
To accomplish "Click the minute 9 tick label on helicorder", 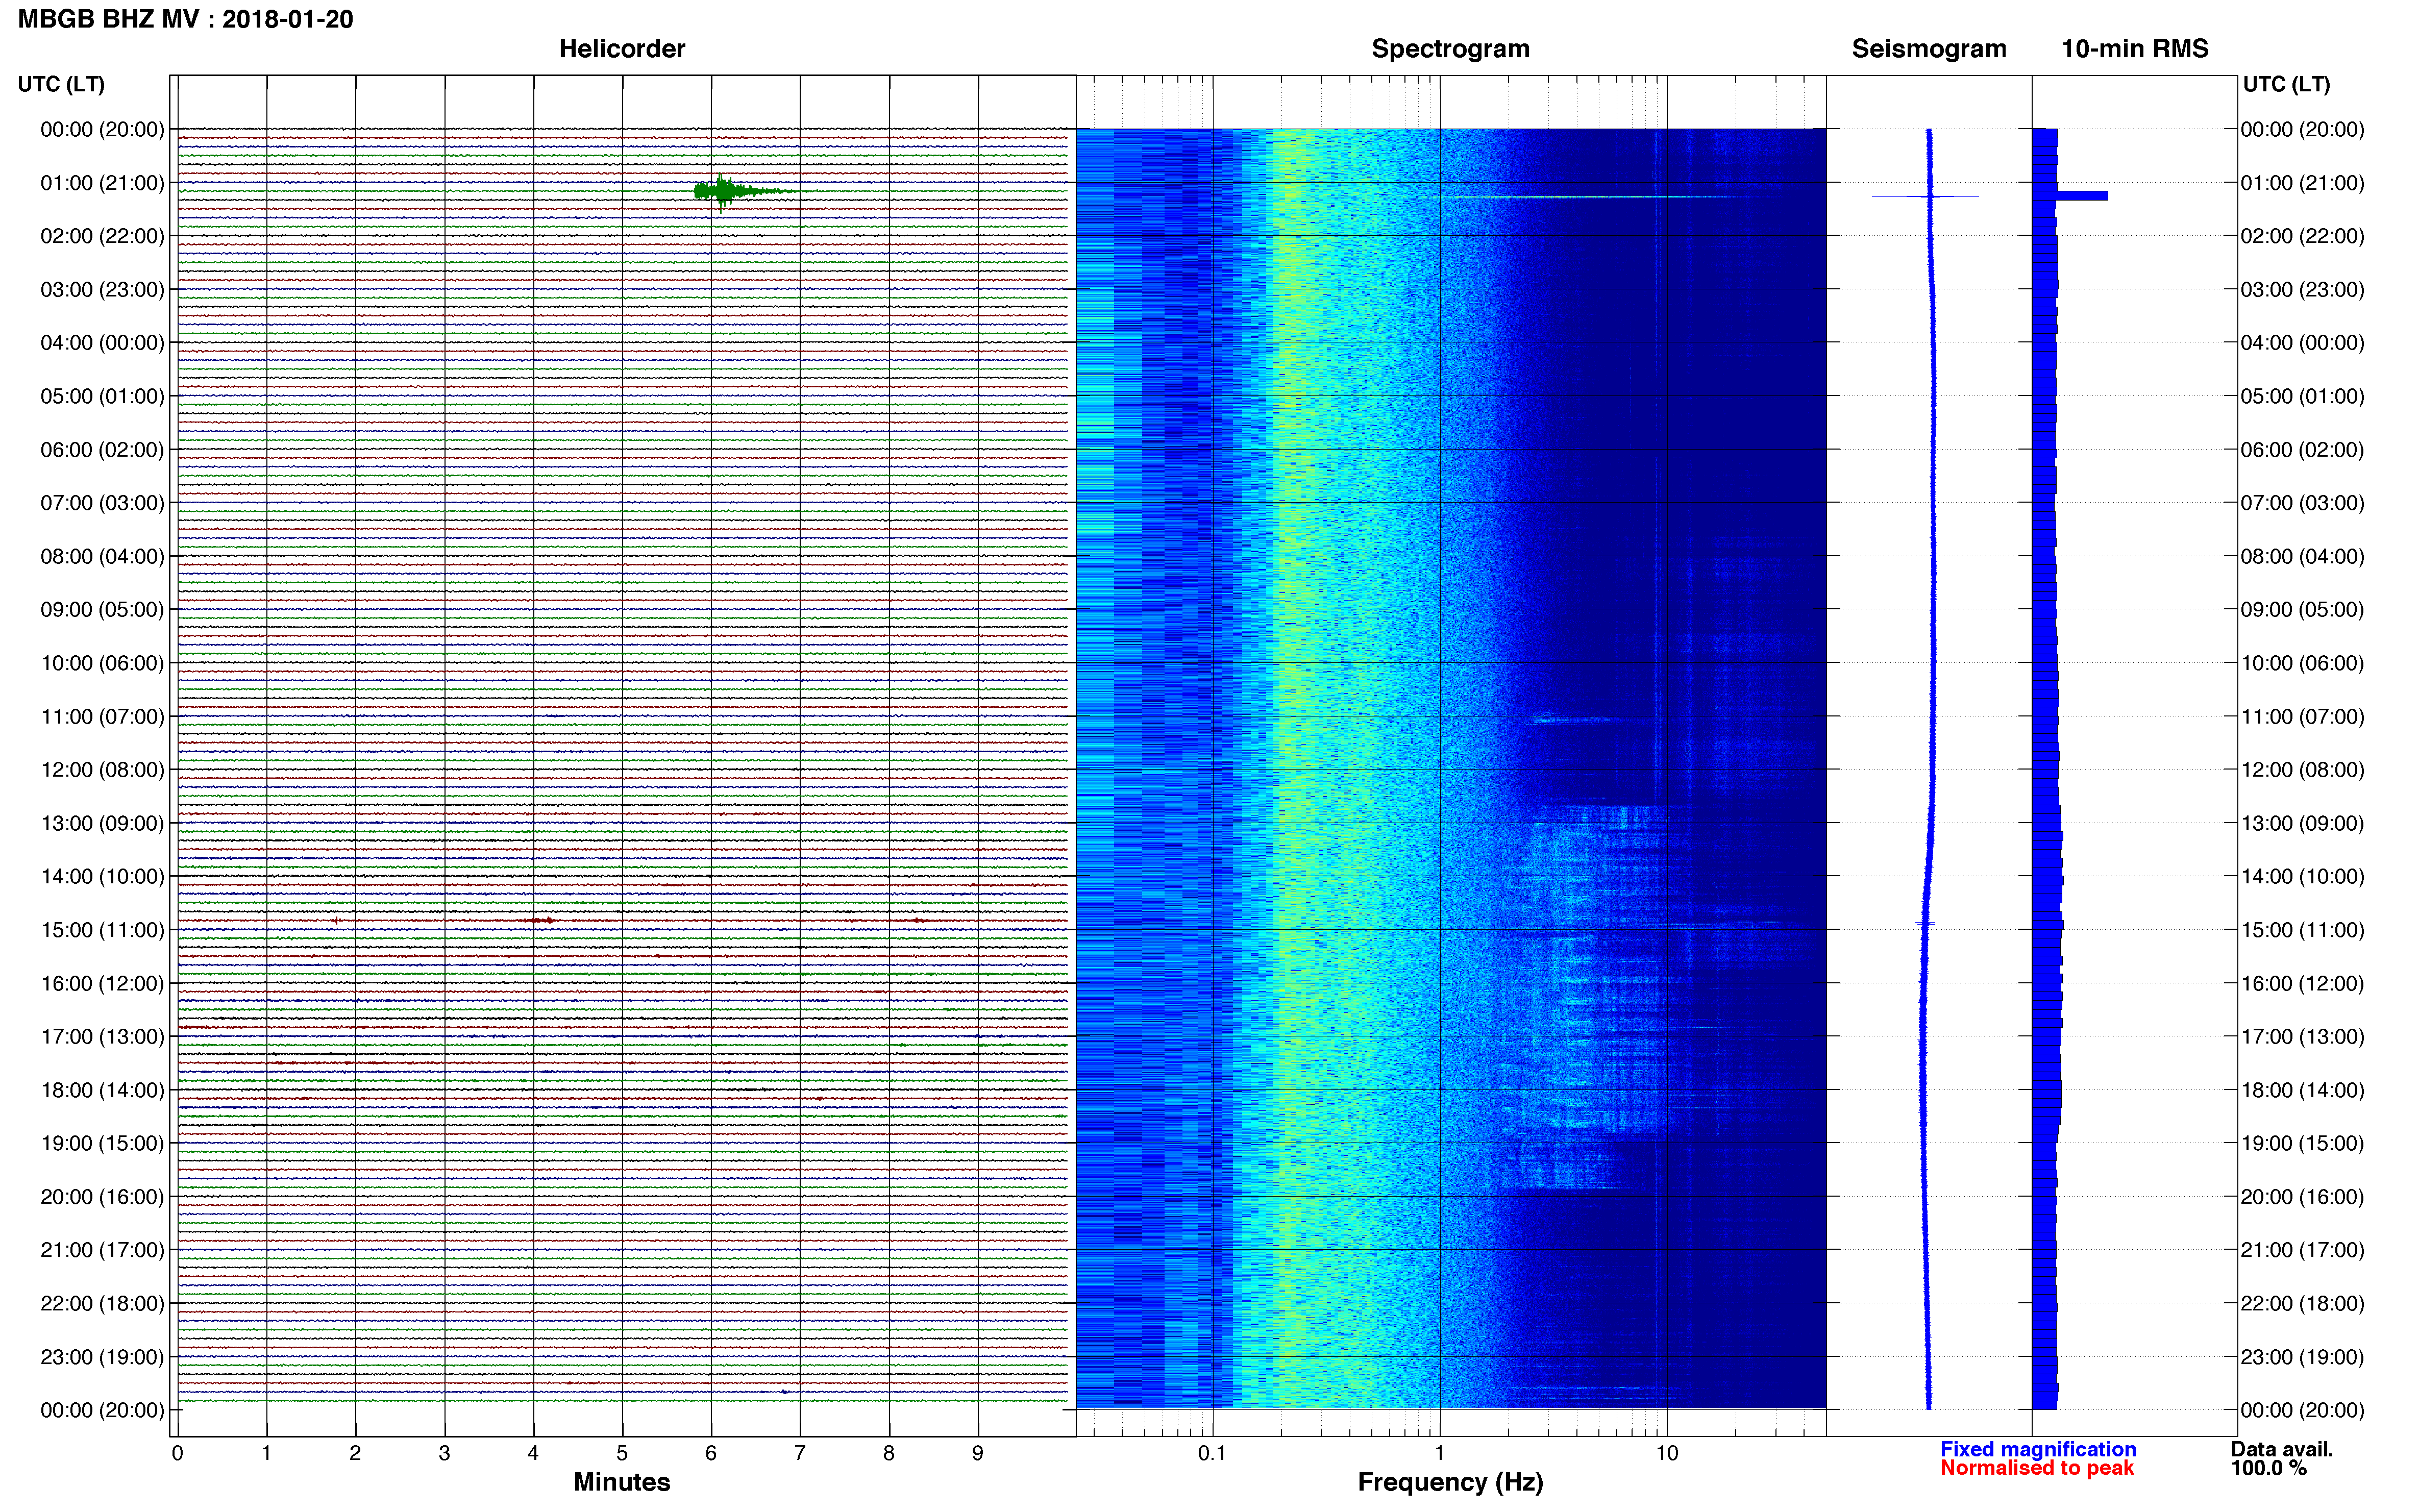I will tap(978, 1453).
